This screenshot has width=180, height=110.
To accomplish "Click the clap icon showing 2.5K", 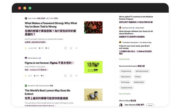I will 34,76.
